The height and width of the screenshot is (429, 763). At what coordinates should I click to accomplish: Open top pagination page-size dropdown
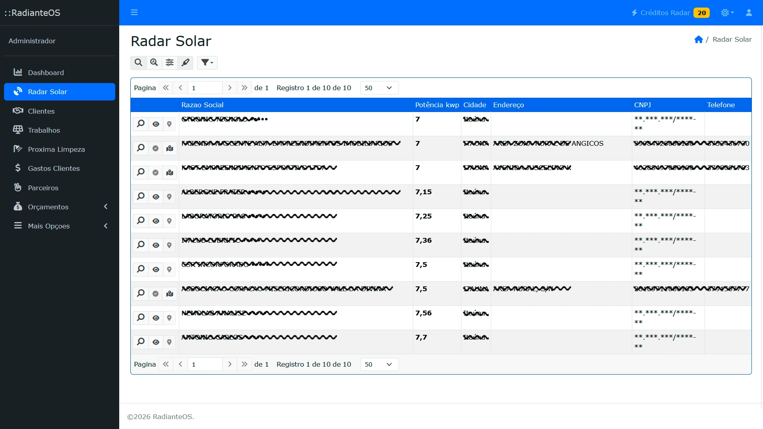click(x=379, y=88)
